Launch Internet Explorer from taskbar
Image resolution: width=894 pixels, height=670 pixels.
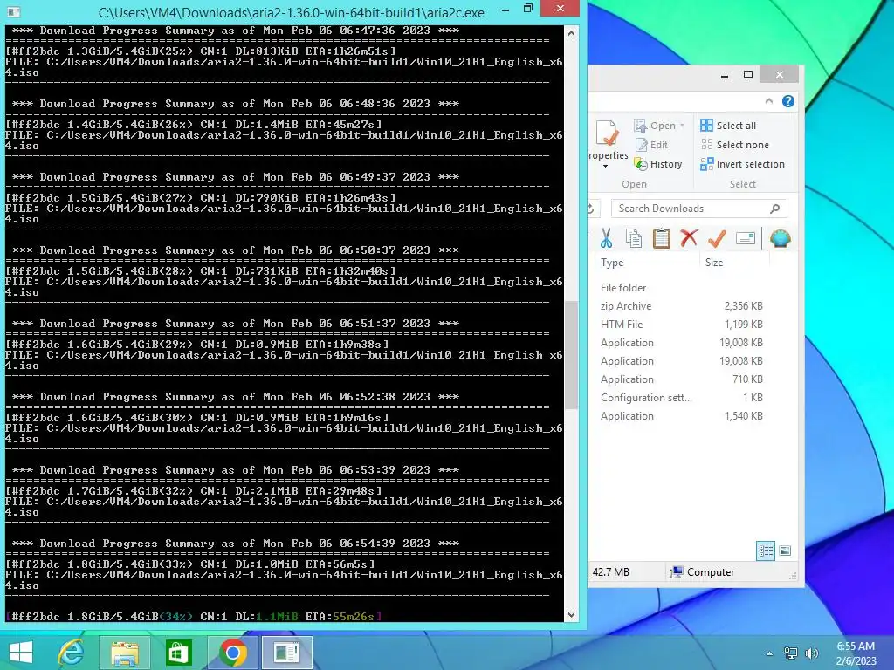click(x=72, y=653)
